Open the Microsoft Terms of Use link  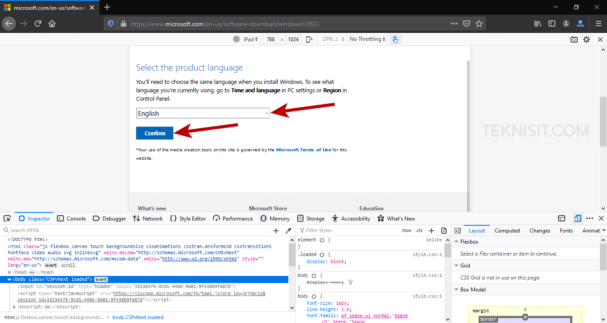tap(303, 150)
